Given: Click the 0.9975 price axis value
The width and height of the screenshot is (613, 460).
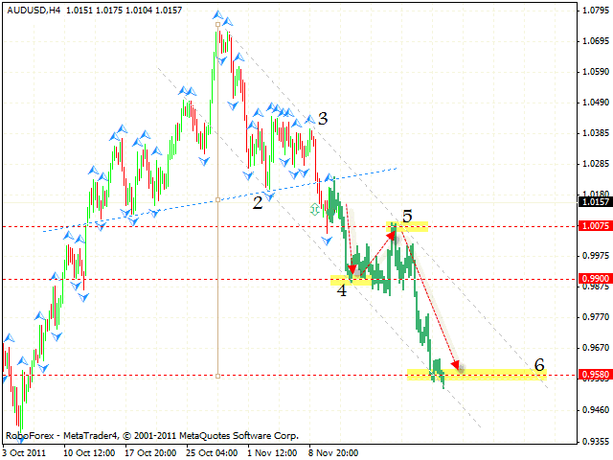Looking at the screenshot, I should point(596,256).
